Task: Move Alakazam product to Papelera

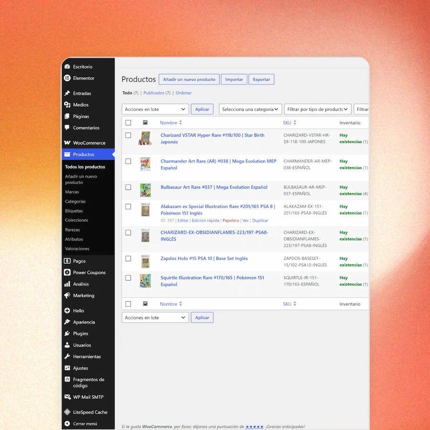Action: tap(231, 220)
